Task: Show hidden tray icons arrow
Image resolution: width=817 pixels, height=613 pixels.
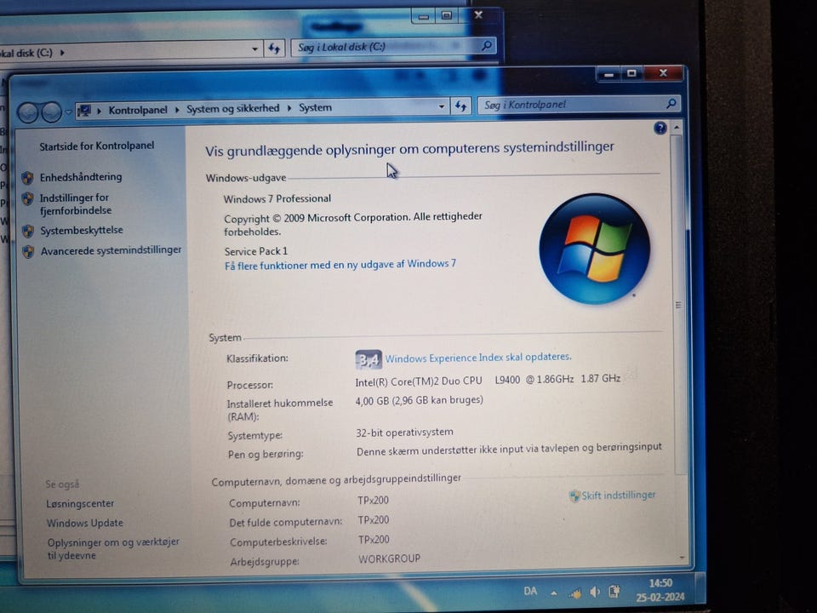Action: 554,593
